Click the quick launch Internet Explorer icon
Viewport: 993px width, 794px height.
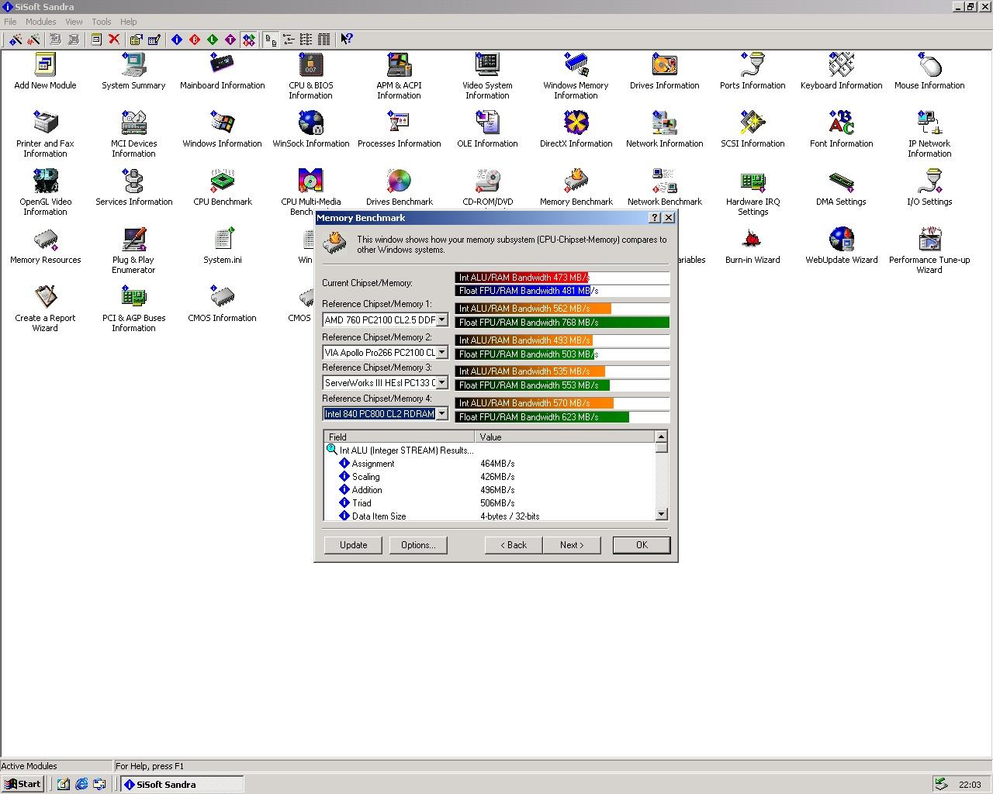81,784
